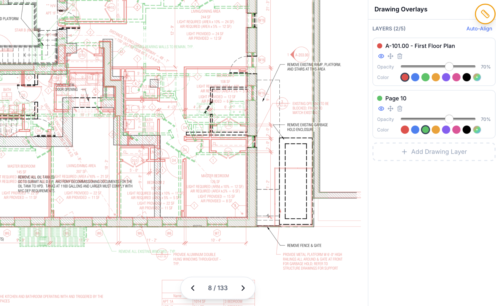This screenshot has height=306, width=496.
Task: Add a new drawing layer
Action: 434,152
